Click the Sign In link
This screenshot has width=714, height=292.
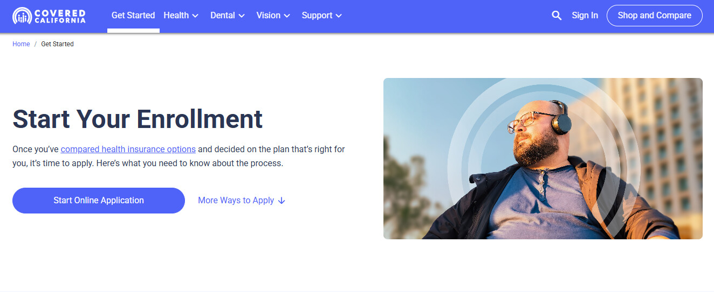tap(585, 16)
